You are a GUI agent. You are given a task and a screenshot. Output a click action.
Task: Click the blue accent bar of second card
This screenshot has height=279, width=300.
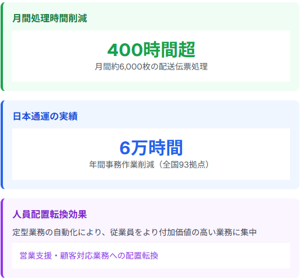(2, 145)
